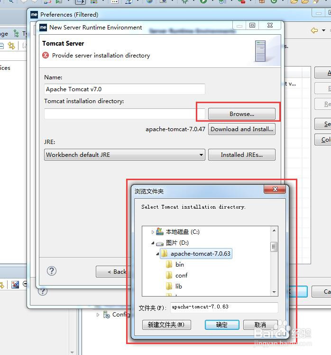This screenshot has height=355, width=331.
Task: Collapse 图片 (D:) drive node
Action: point(153,243)
